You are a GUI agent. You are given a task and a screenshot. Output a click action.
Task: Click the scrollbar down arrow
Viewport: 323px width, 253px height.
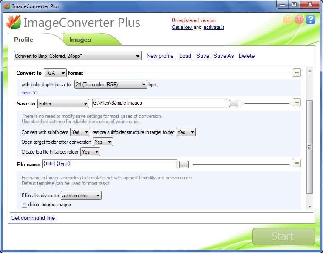tap(310, 206)
